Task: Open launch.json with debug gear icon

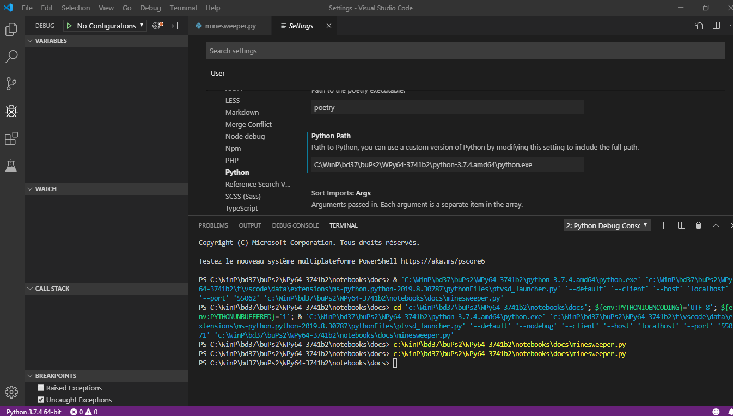Action: (157, 26)
